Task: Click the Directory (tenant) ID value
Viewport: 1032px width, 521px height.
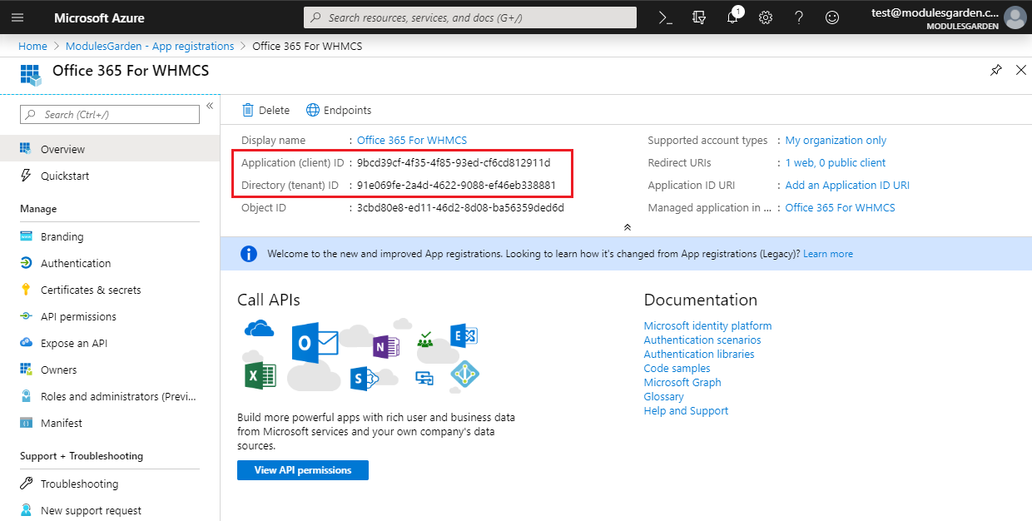Action: pos(456,186)
